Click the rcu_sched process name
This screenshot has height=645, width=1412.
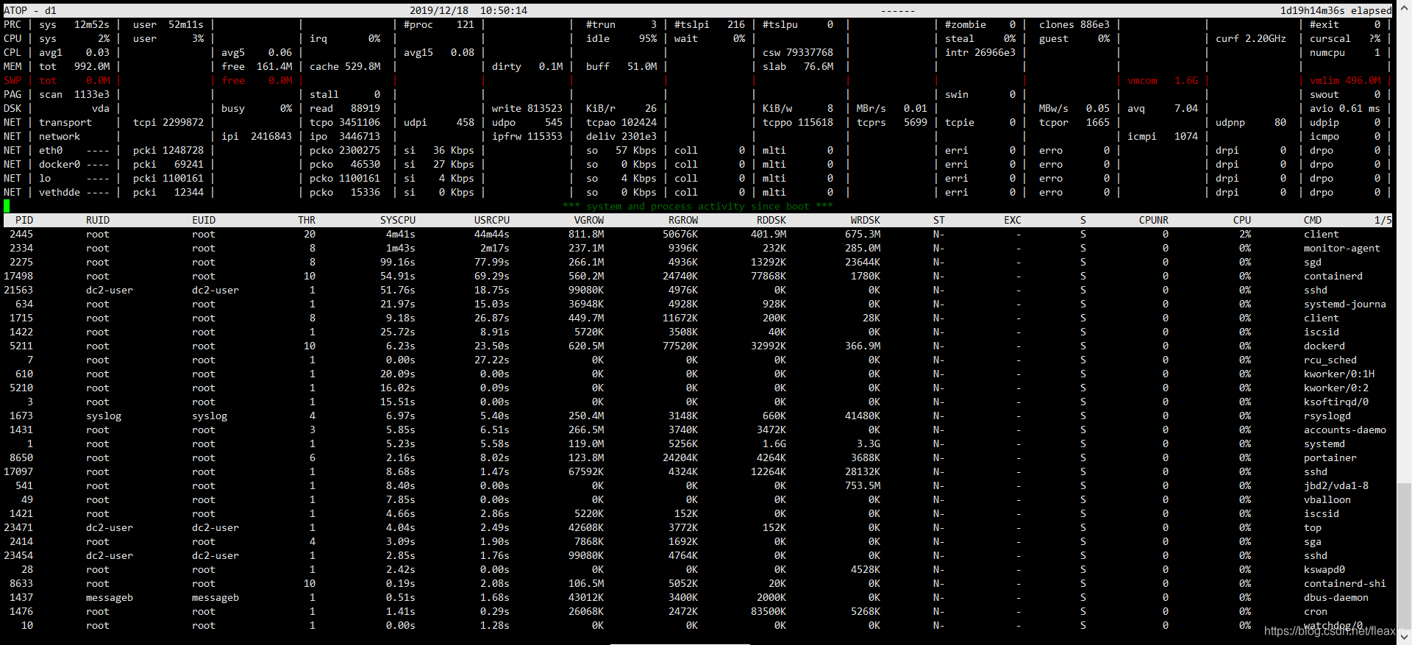(x=1330, y=360)
